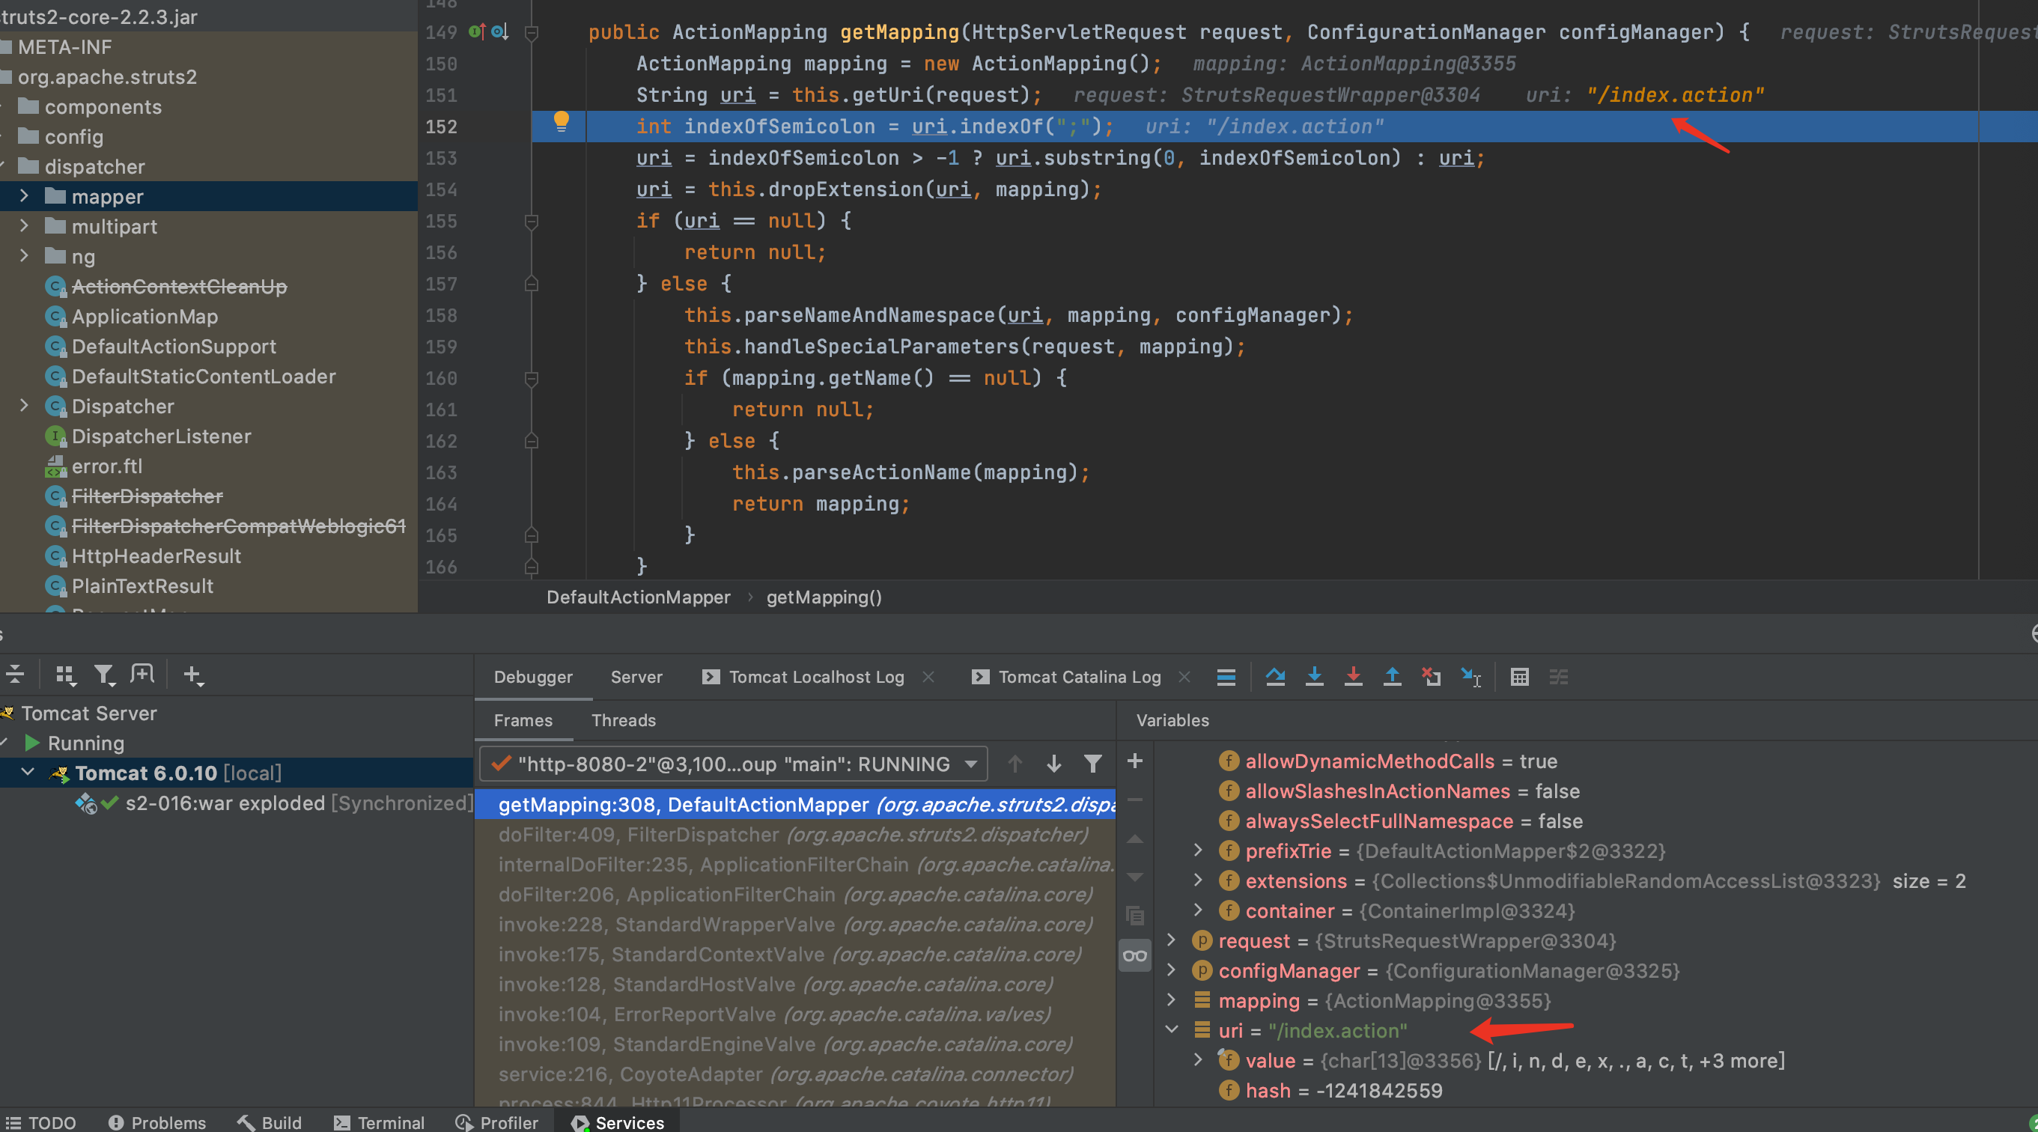This screenshot has height=1132, width=2038.
Task: Open the Profiler tool window
Action: point(497,1122)
